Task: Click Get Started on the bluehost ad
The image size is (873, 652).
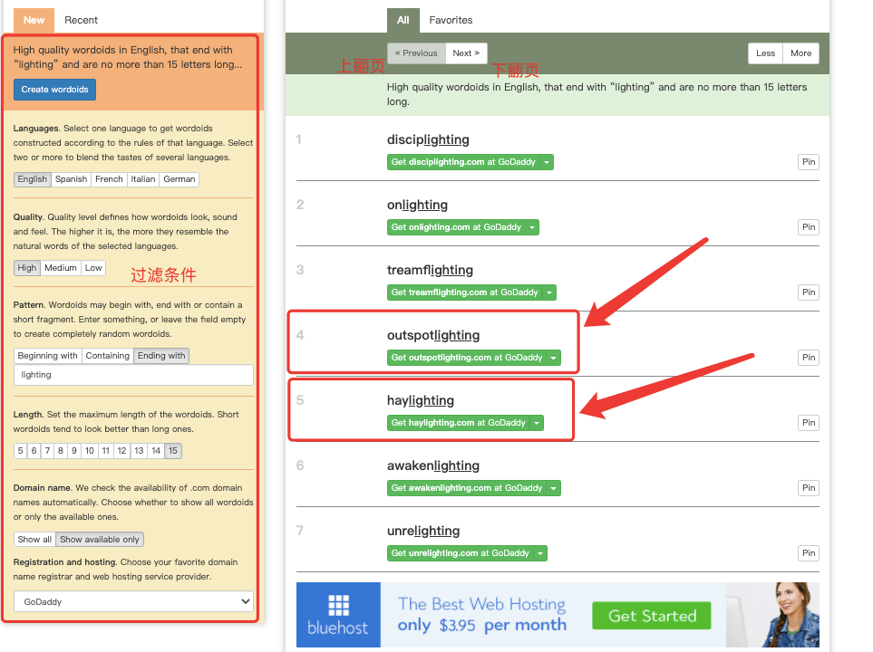Action: click(652, 616)
